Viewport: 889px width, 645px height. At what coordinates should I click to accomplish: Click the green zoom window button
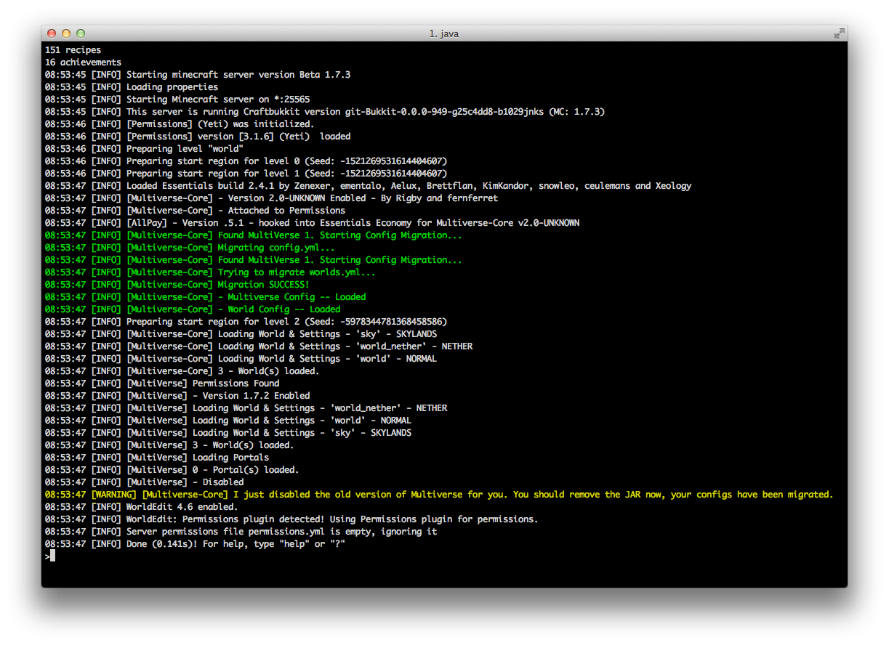coord(81,33)
